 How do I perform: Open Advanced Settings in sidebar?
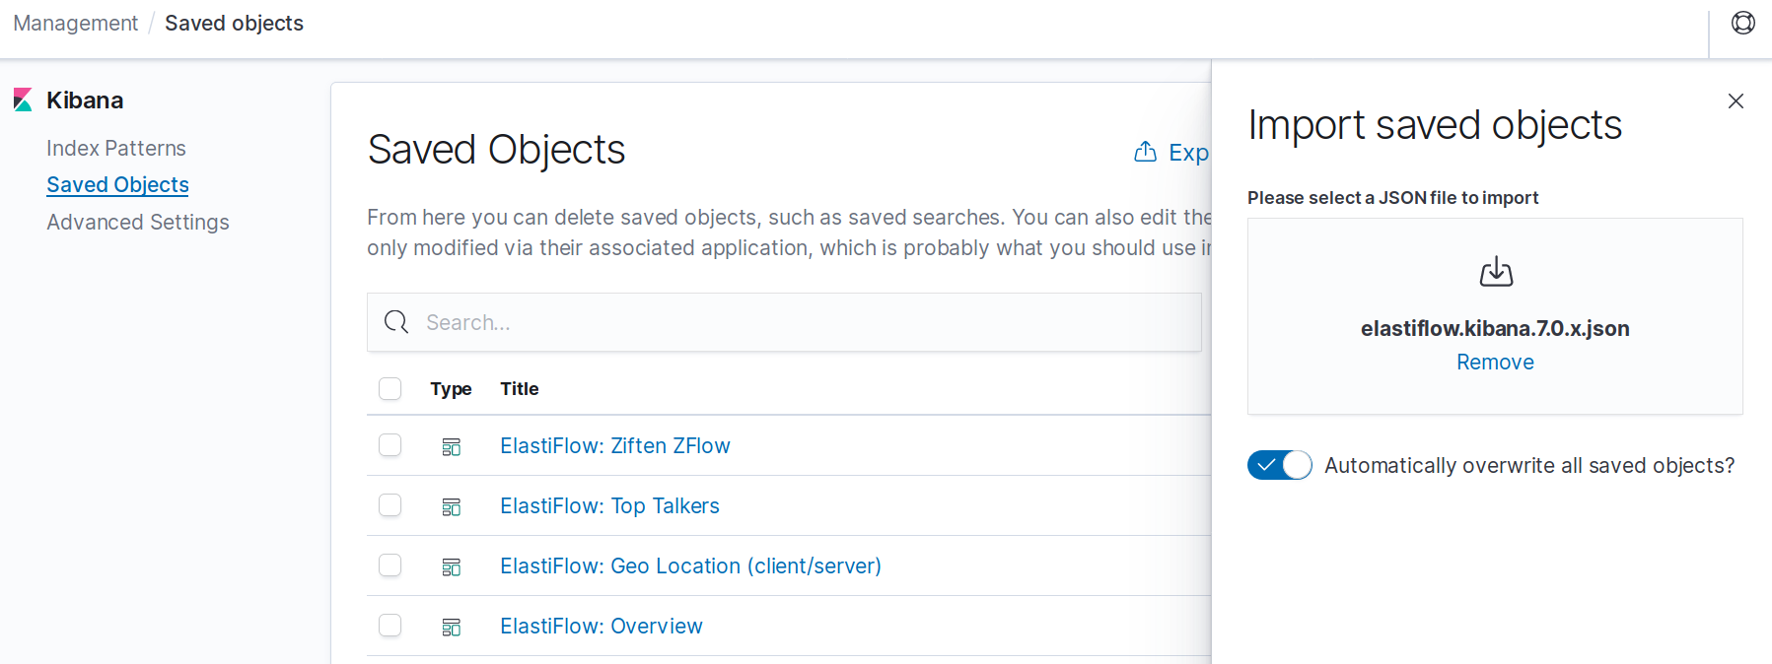pos(138,222)
